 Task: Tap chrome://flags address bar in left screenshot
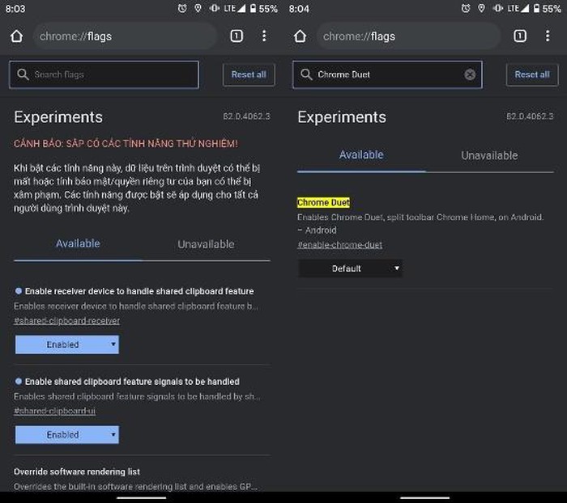point(125,36)
